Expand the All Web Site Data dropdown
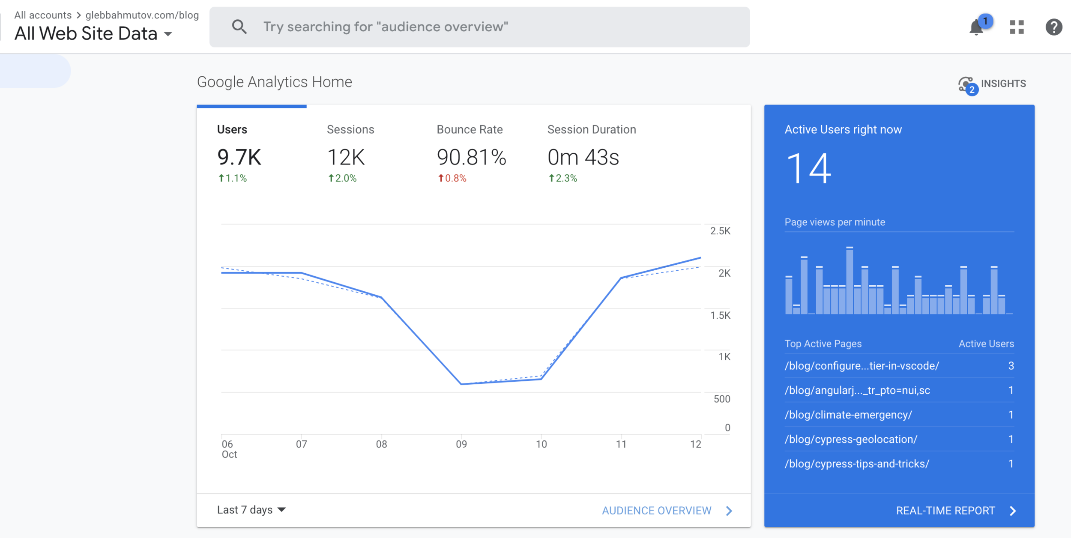1071x538 pixels. [168, 34]
